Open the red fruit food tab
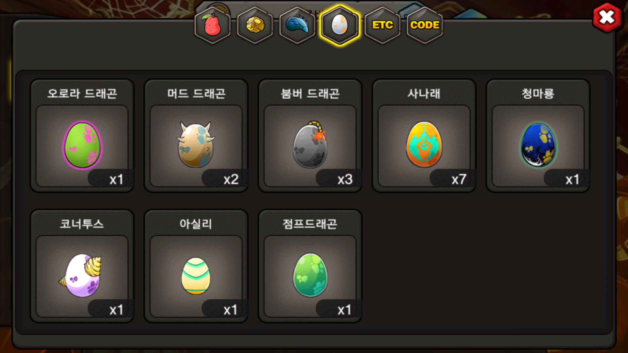Viewport: 628px width, 353px height. click(213, 25)
